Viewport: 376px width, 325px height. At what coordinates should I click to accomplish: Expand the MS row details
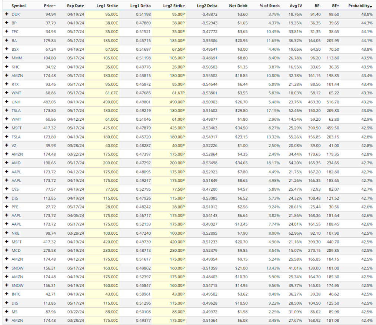coord(7,312)
